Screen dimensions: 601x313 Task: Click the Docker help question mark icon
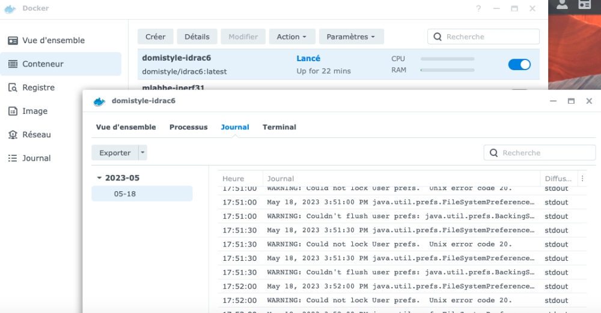[478, 8]
